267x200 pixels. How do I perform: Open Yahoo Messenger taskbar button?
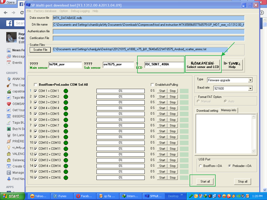pos(38,196)
